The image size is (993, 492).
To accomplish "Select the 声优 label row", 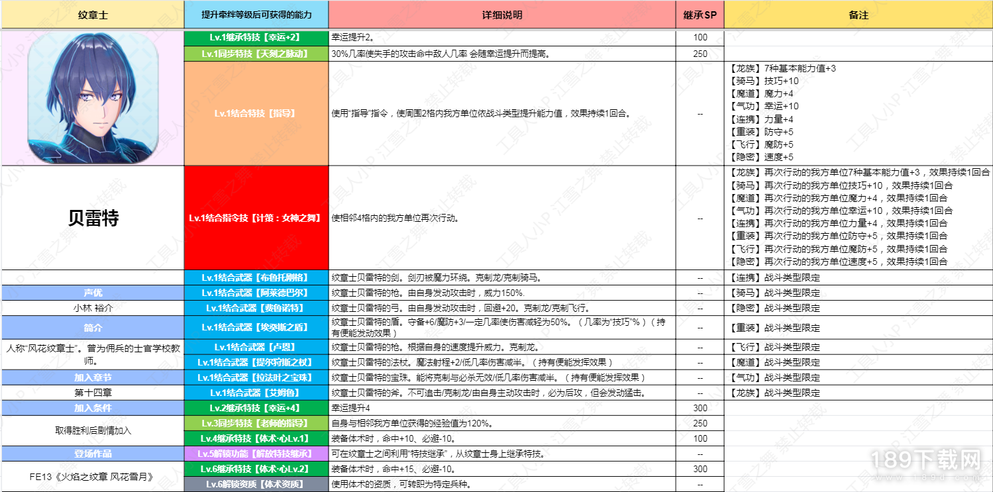I will [x=93, y=293].
